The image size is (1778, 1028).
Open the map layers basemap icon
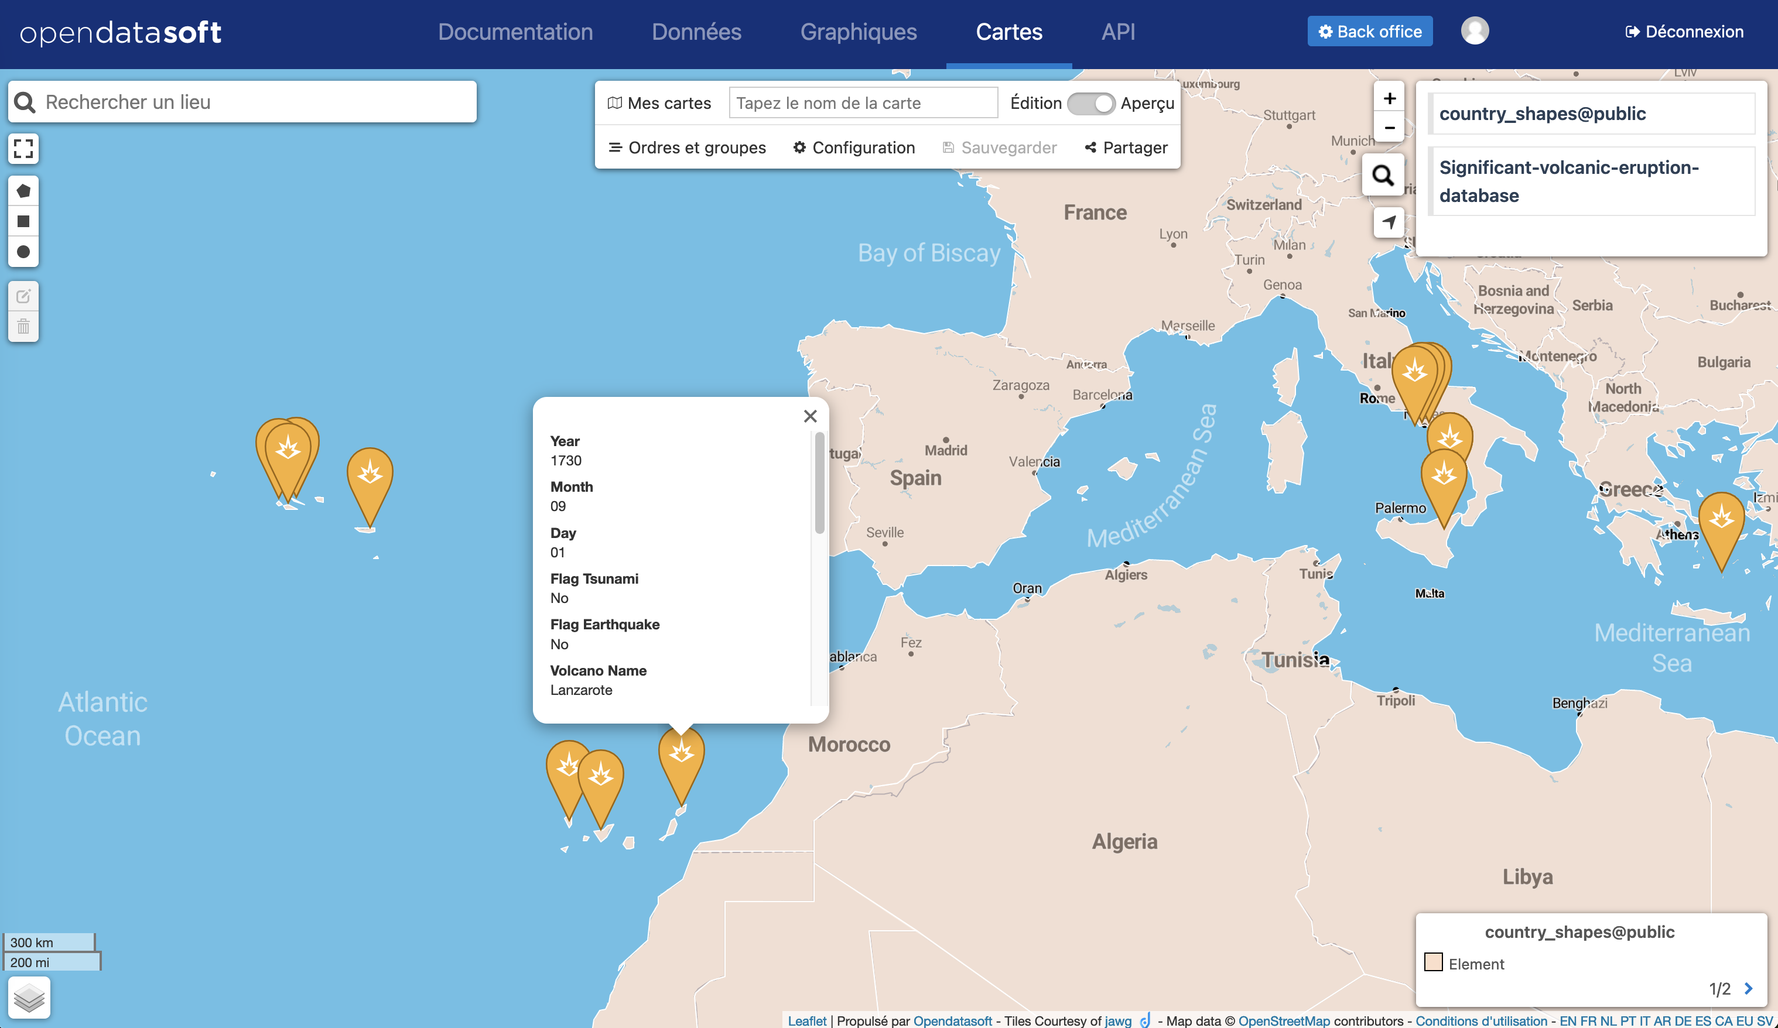[x=29, y=997]
